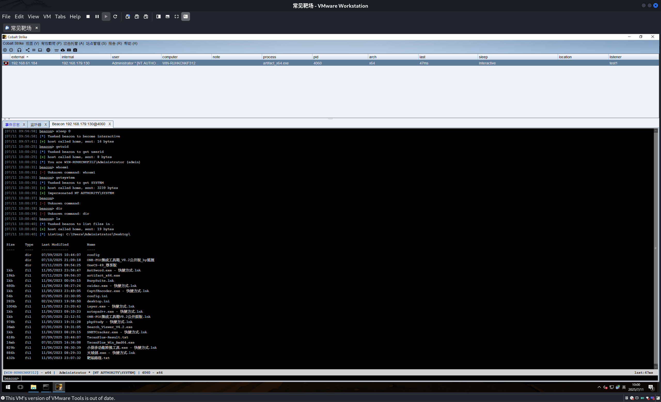Click the Cobalt Strike globe web icon
The width and height of the screenshot is (661, 402).
click(48, 50)
